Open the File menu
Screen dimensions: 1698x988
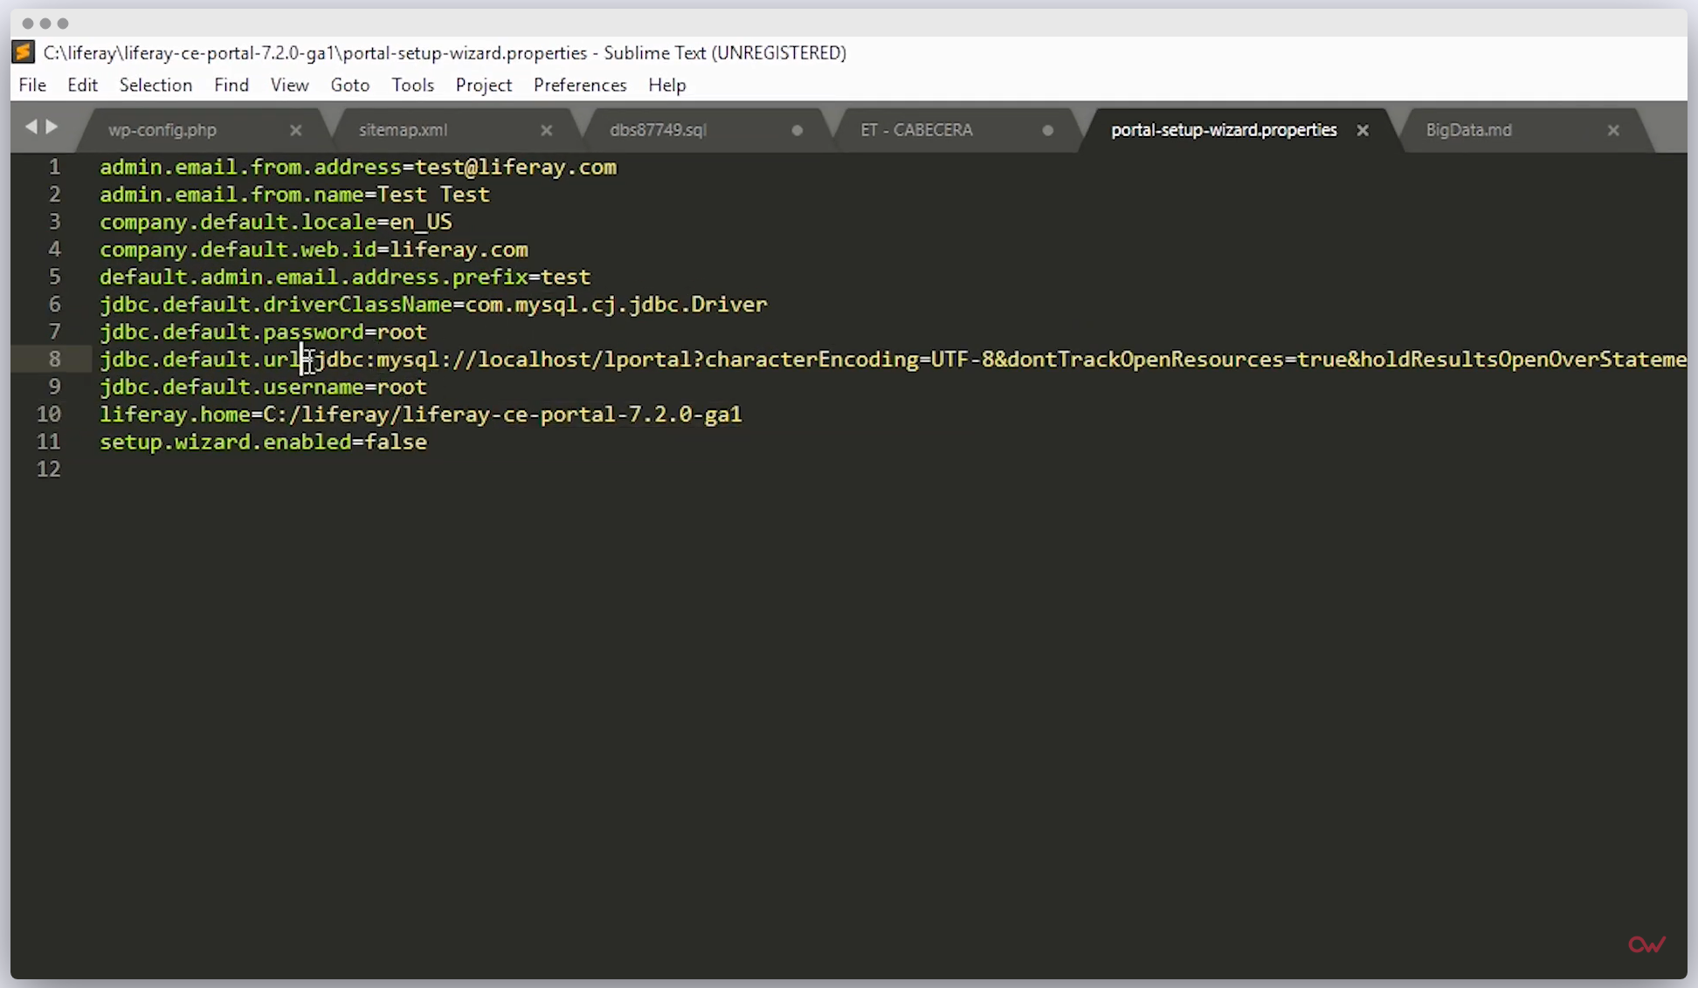pos(32,85)
